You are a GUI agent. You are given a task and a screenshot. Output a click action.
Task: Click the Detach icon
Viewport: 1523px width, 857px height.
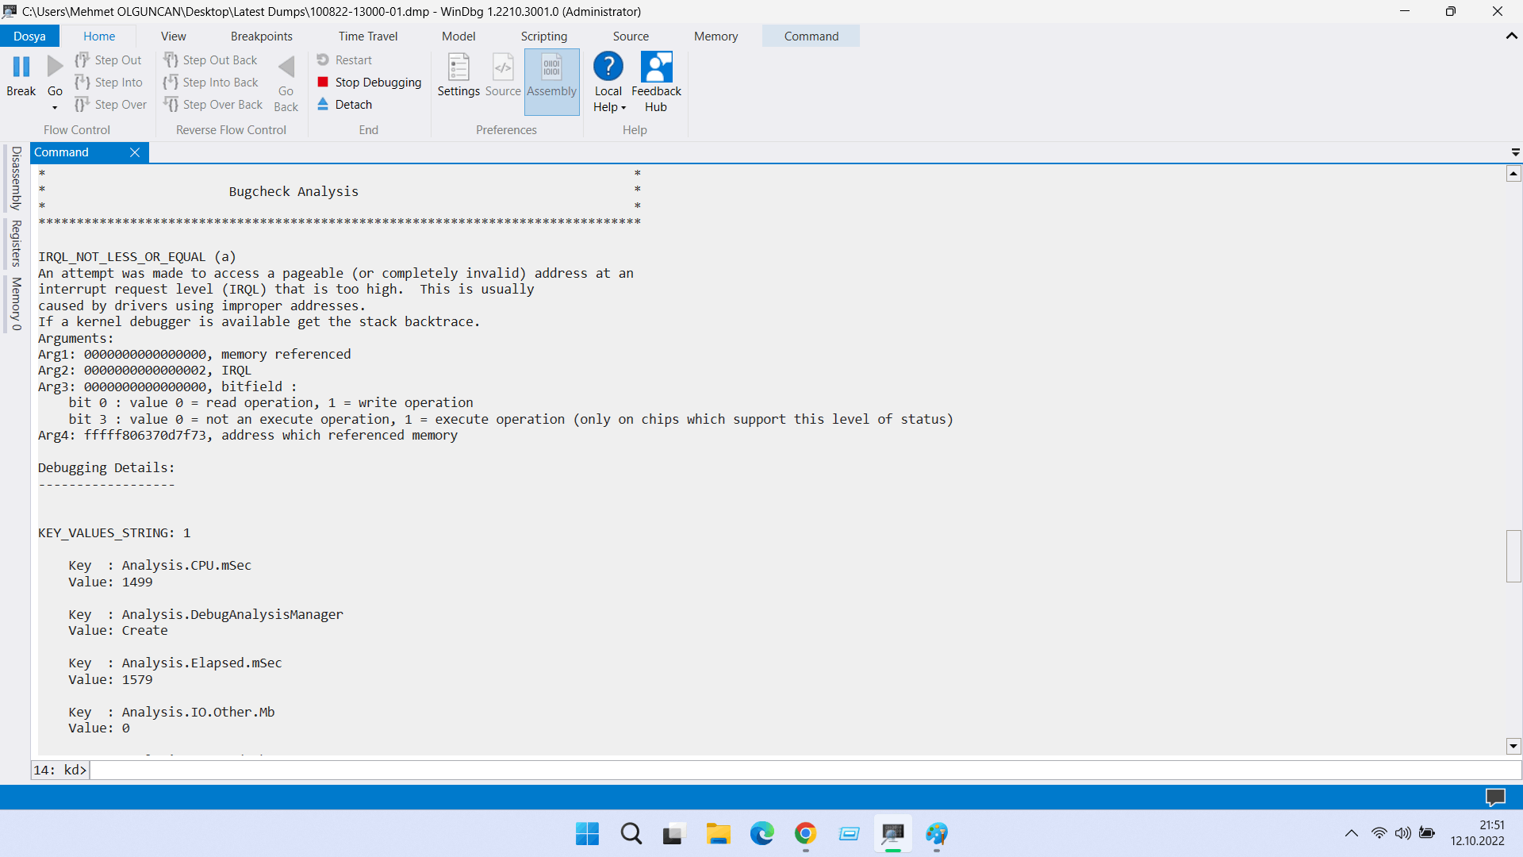pos(323,105)
